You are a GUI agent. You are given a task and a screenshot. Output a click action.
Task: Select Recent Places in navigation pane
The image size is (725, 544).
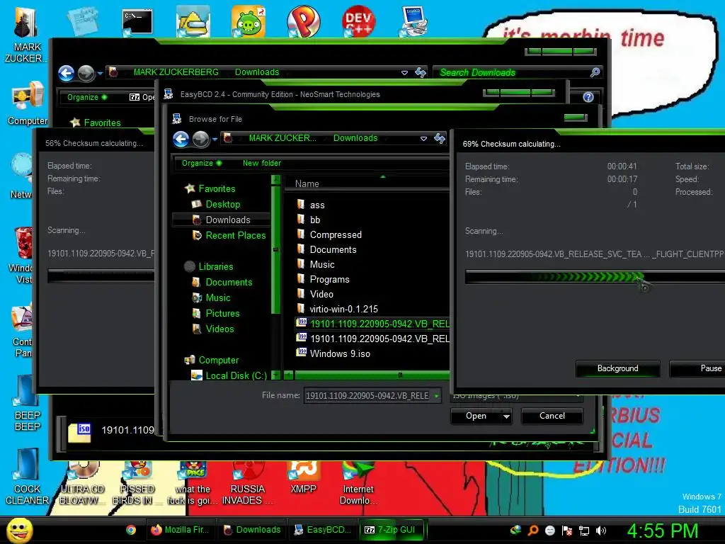pyautogui.click(x=235, y=235)
